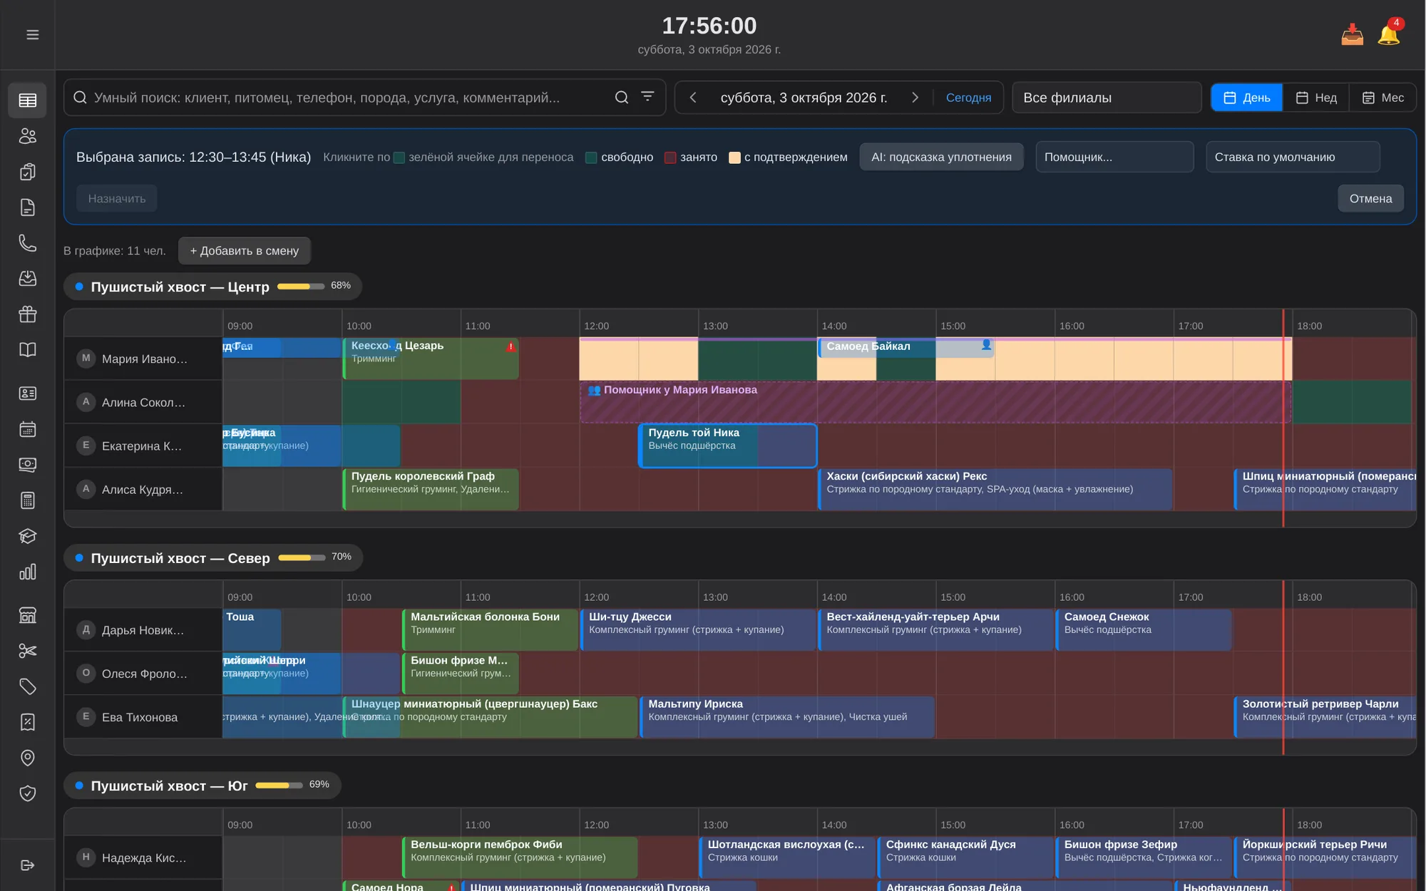Open the hamburger menu icon

(x=32, y=34)
